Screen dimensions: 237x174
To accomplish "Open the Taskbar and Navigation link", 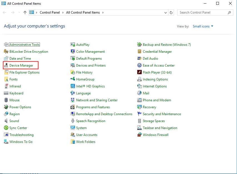I will pos(160,128).
